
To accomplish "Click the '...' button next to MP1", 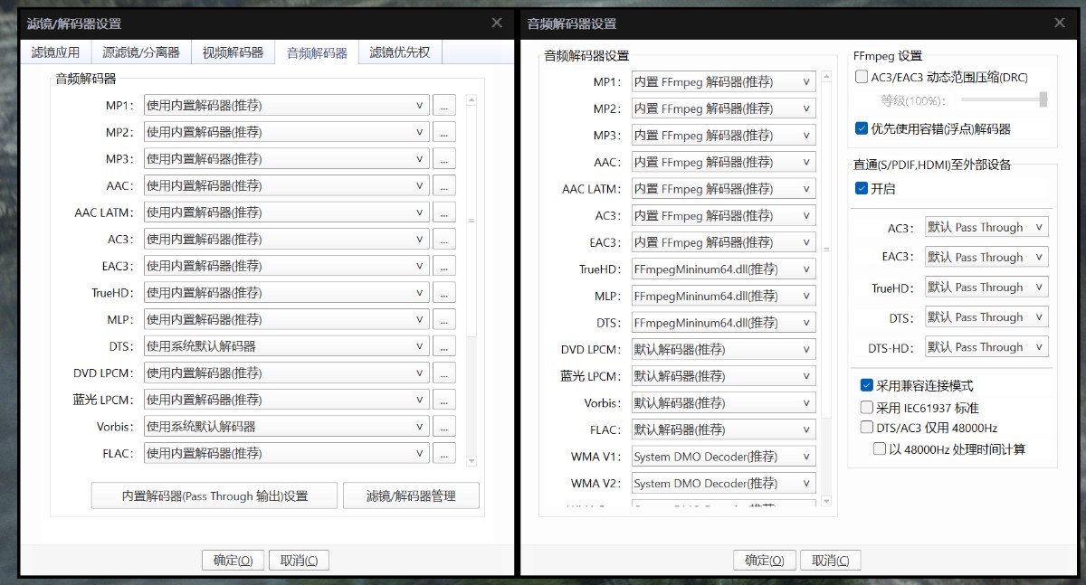I will (x=443, y=106).
